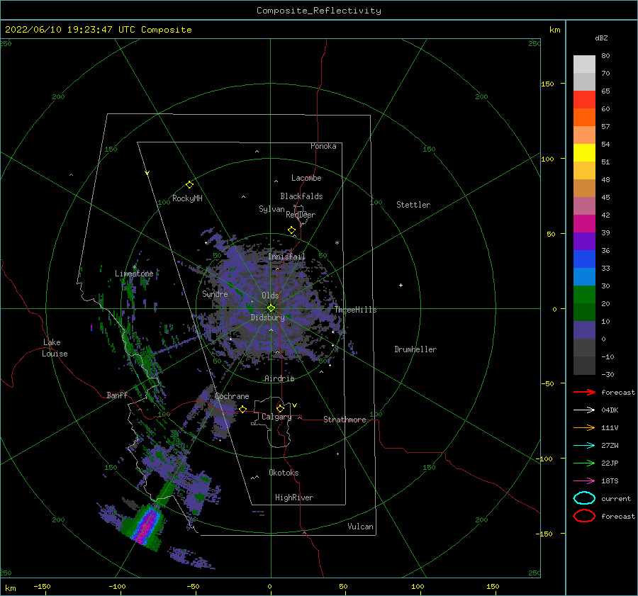Click the white plus marker east of ThreeHills
Viewport: 638px width, 596px height.
[x=401, y=285]
